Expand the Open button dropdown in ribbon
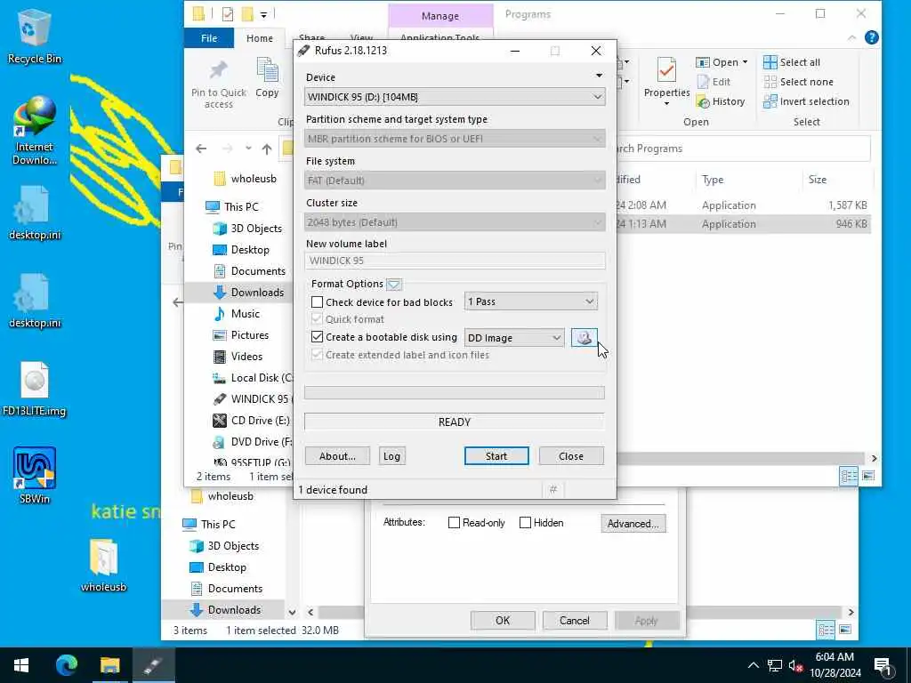The height and width of the screenshot is (683, 911). click(x=745, y=62)
